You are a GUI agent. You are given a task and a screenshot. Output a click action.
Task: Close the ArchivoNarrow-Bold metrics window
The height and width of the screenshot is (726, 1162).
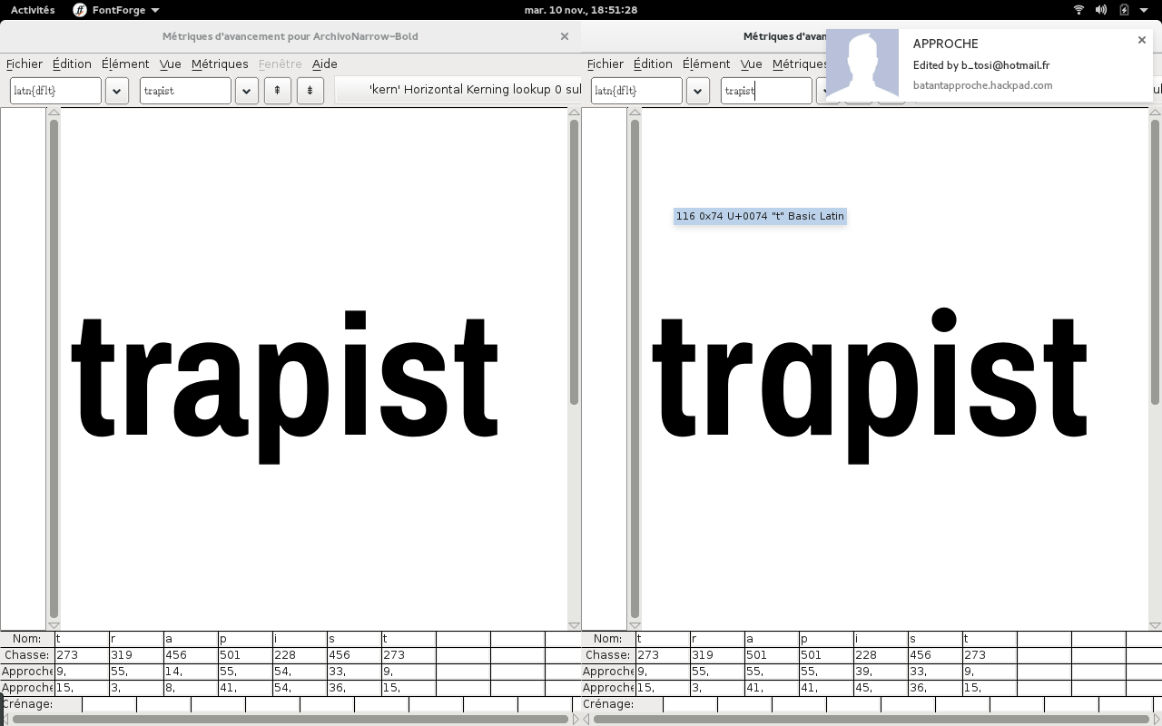point(564,36)
